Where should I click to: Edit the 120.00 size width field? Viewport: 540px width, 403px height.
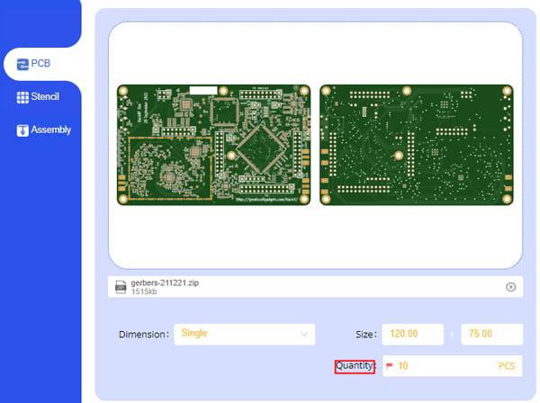click(x=412, y=334)
